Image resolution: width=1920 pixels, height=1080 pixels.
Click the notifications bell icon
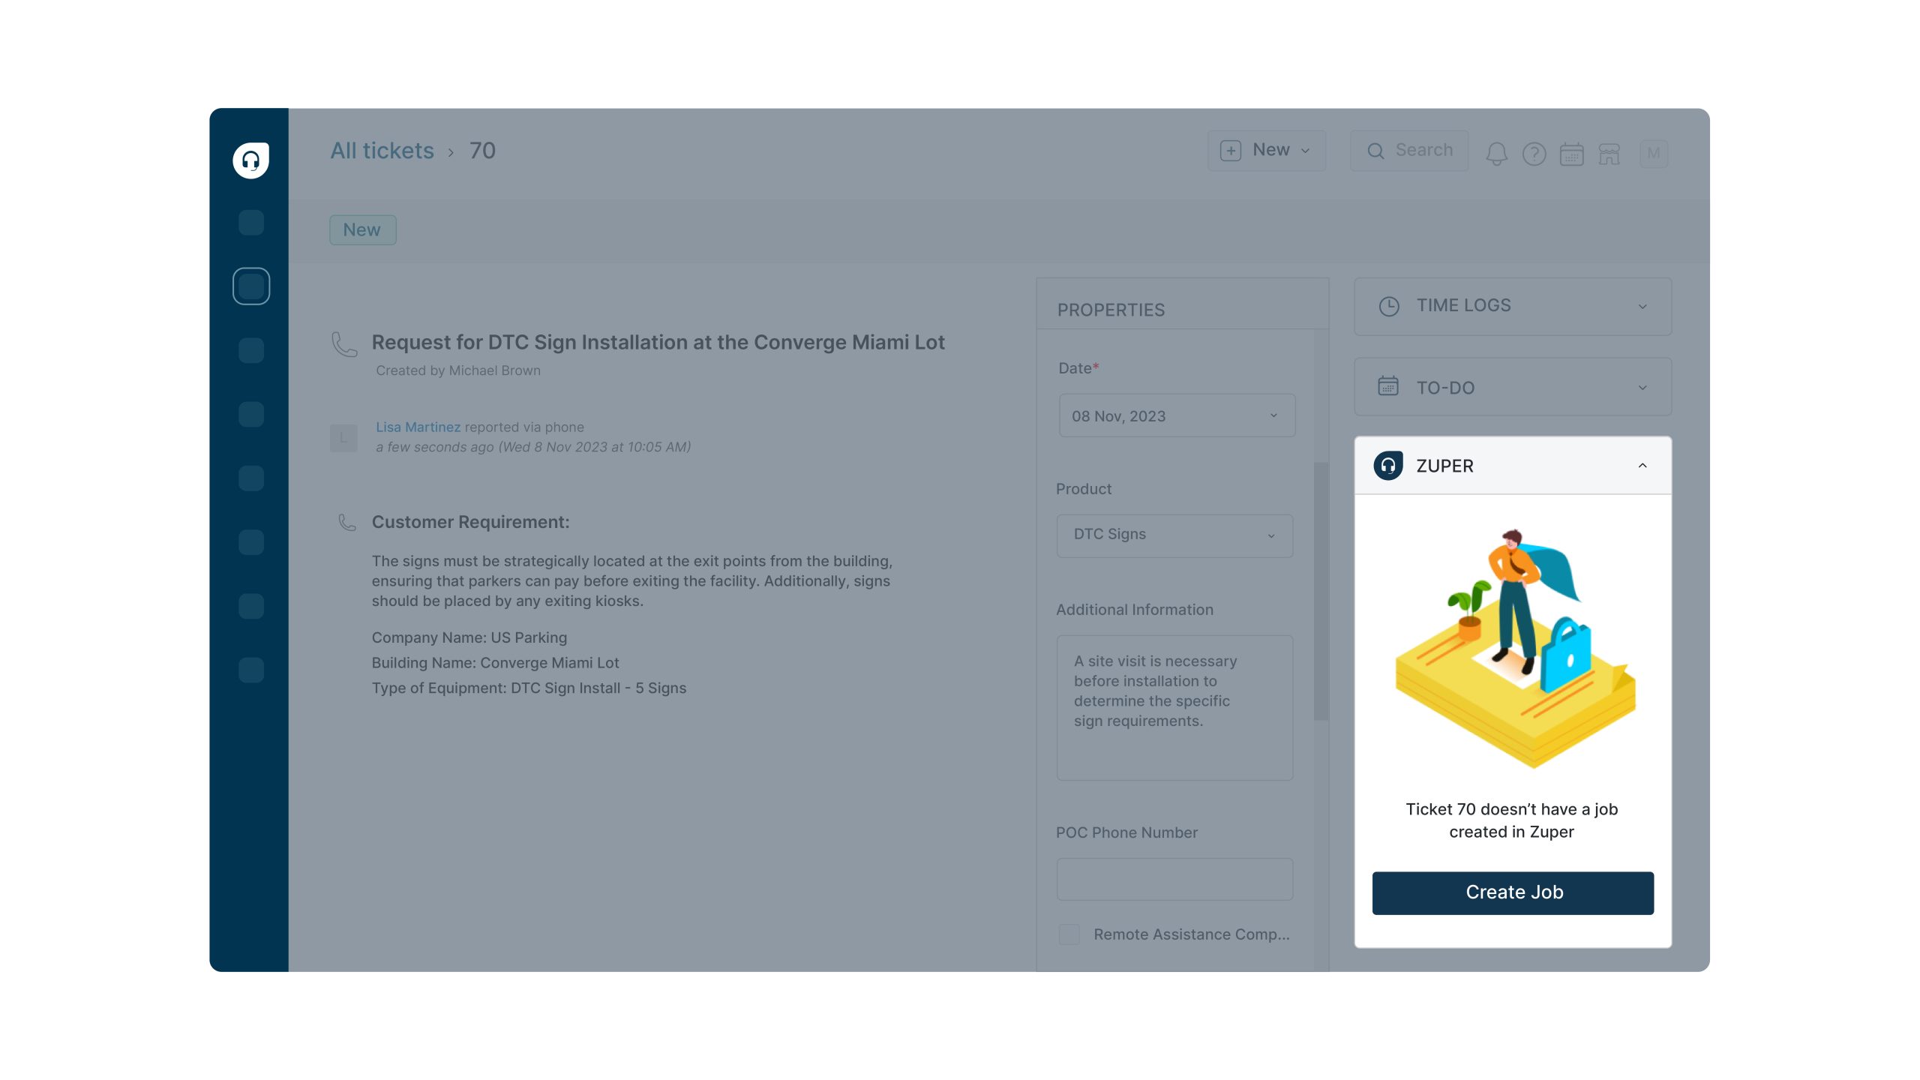click(1496, 153)
